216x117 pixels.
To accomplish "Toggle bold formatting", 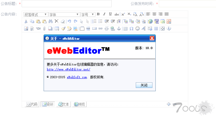I will (98, 14).
